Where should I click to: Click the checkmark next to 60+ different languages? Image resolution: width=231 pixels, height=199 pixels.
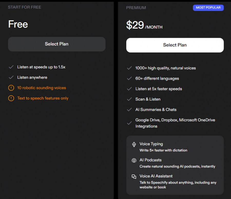pyautogui.click(x=129, y=78)
